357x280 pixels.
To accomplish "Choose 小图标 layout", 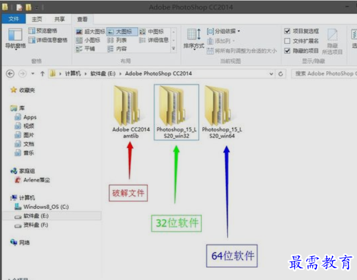I will click(x=88, y=40).
